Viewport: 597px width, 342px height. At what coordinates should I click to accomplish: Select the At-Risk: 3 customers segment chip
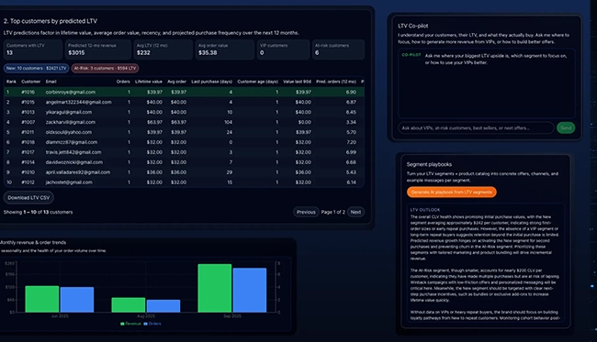click(x=105, y=69)
